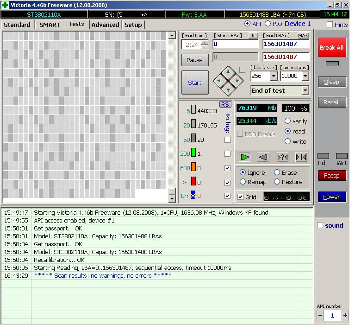The height and width of the screenshot is (325, 355).
Task: Click the blue Power button
Action: 332,197
